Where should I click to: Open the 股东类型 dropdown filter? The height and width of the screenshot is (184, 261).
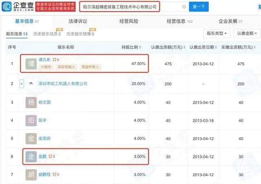[x=217, y=33]
